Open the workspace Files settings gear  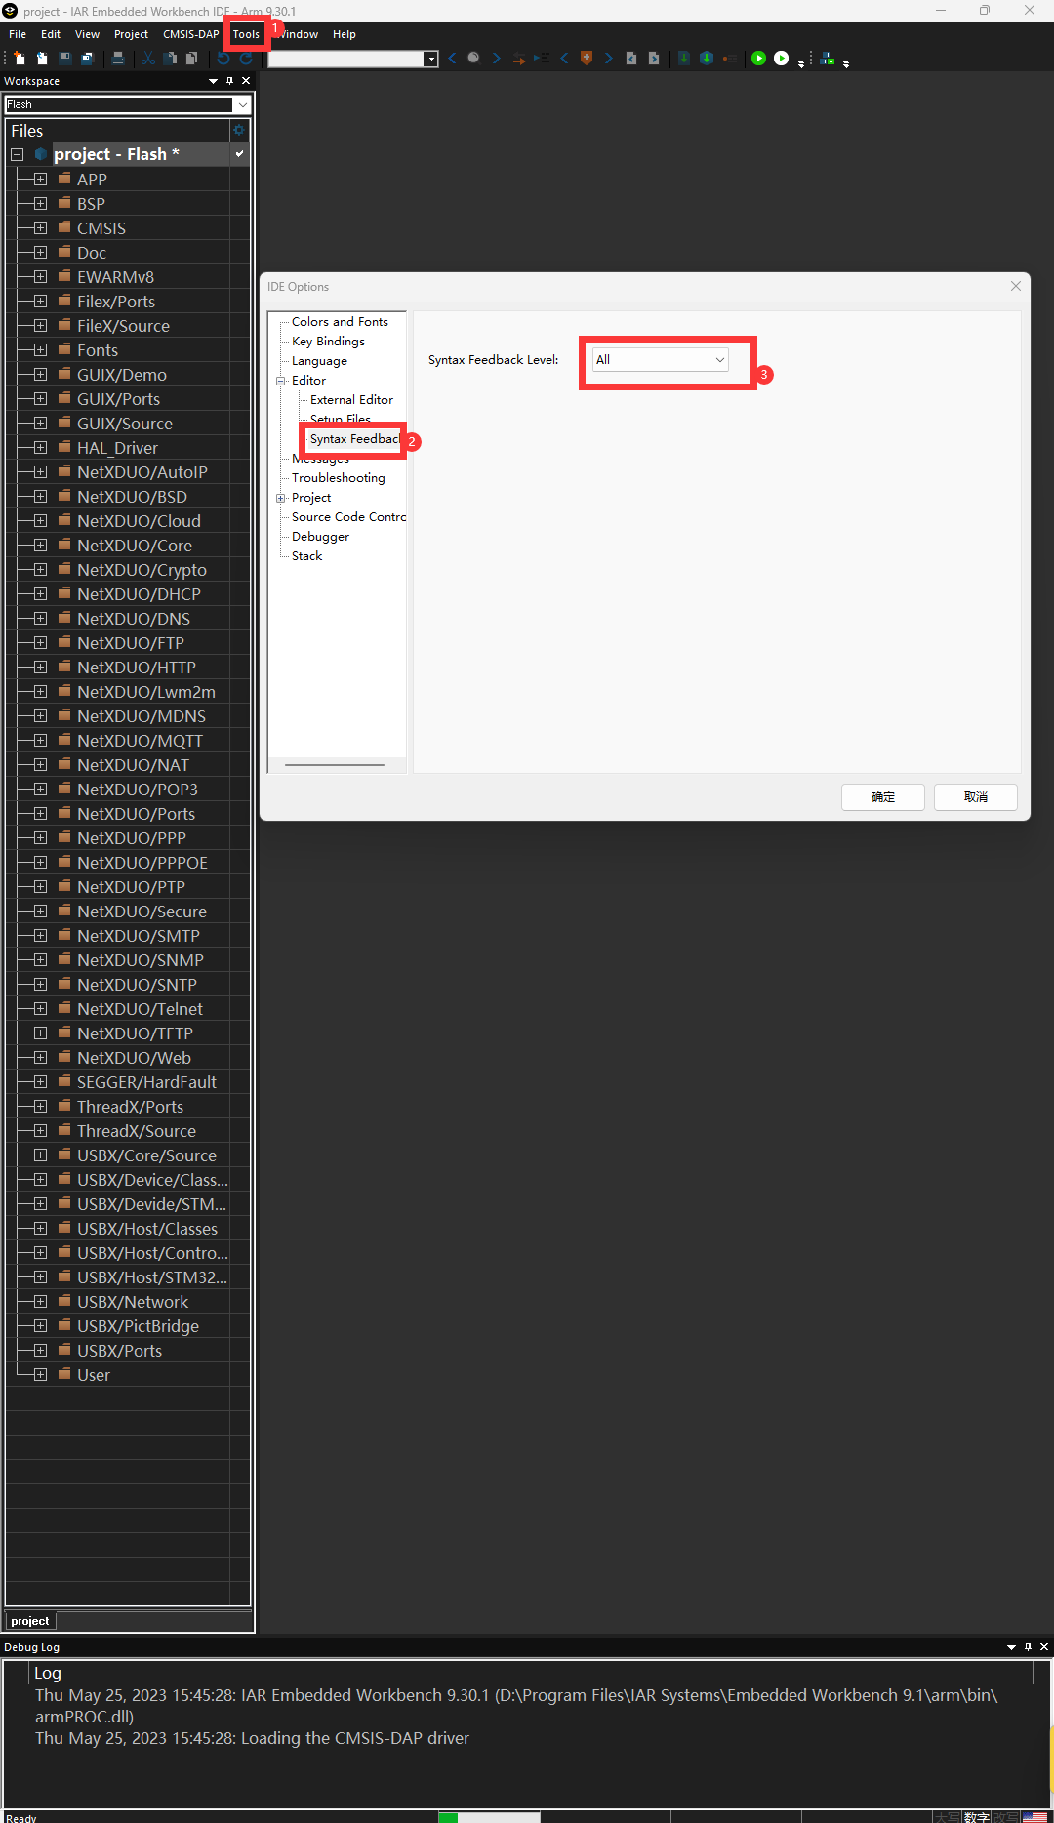click(238, 130)
